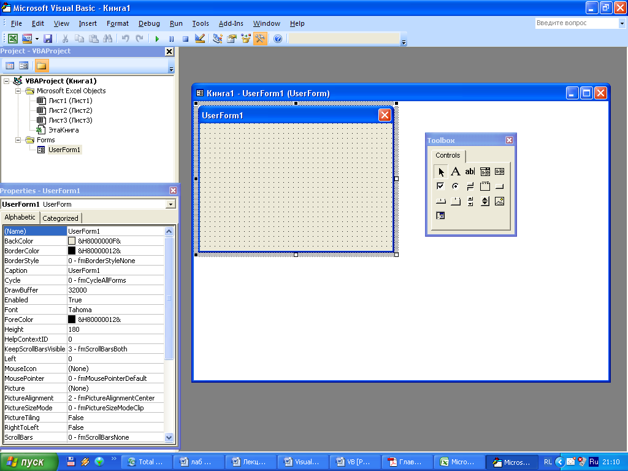Click scroll down arrow in Properties list
Image resolution: width=628 pixels, height=471 pixels.
(x=169, y=437)
